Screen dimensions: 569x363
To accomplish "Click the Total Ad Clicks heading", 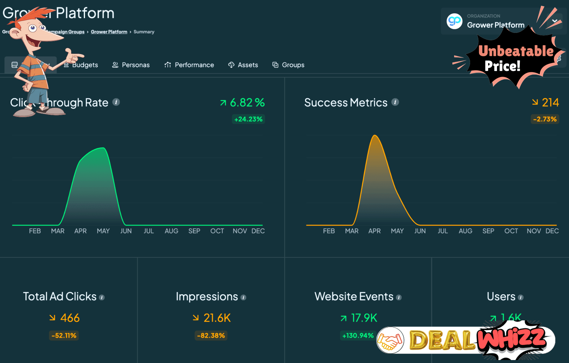I will [x=60, y=296].
